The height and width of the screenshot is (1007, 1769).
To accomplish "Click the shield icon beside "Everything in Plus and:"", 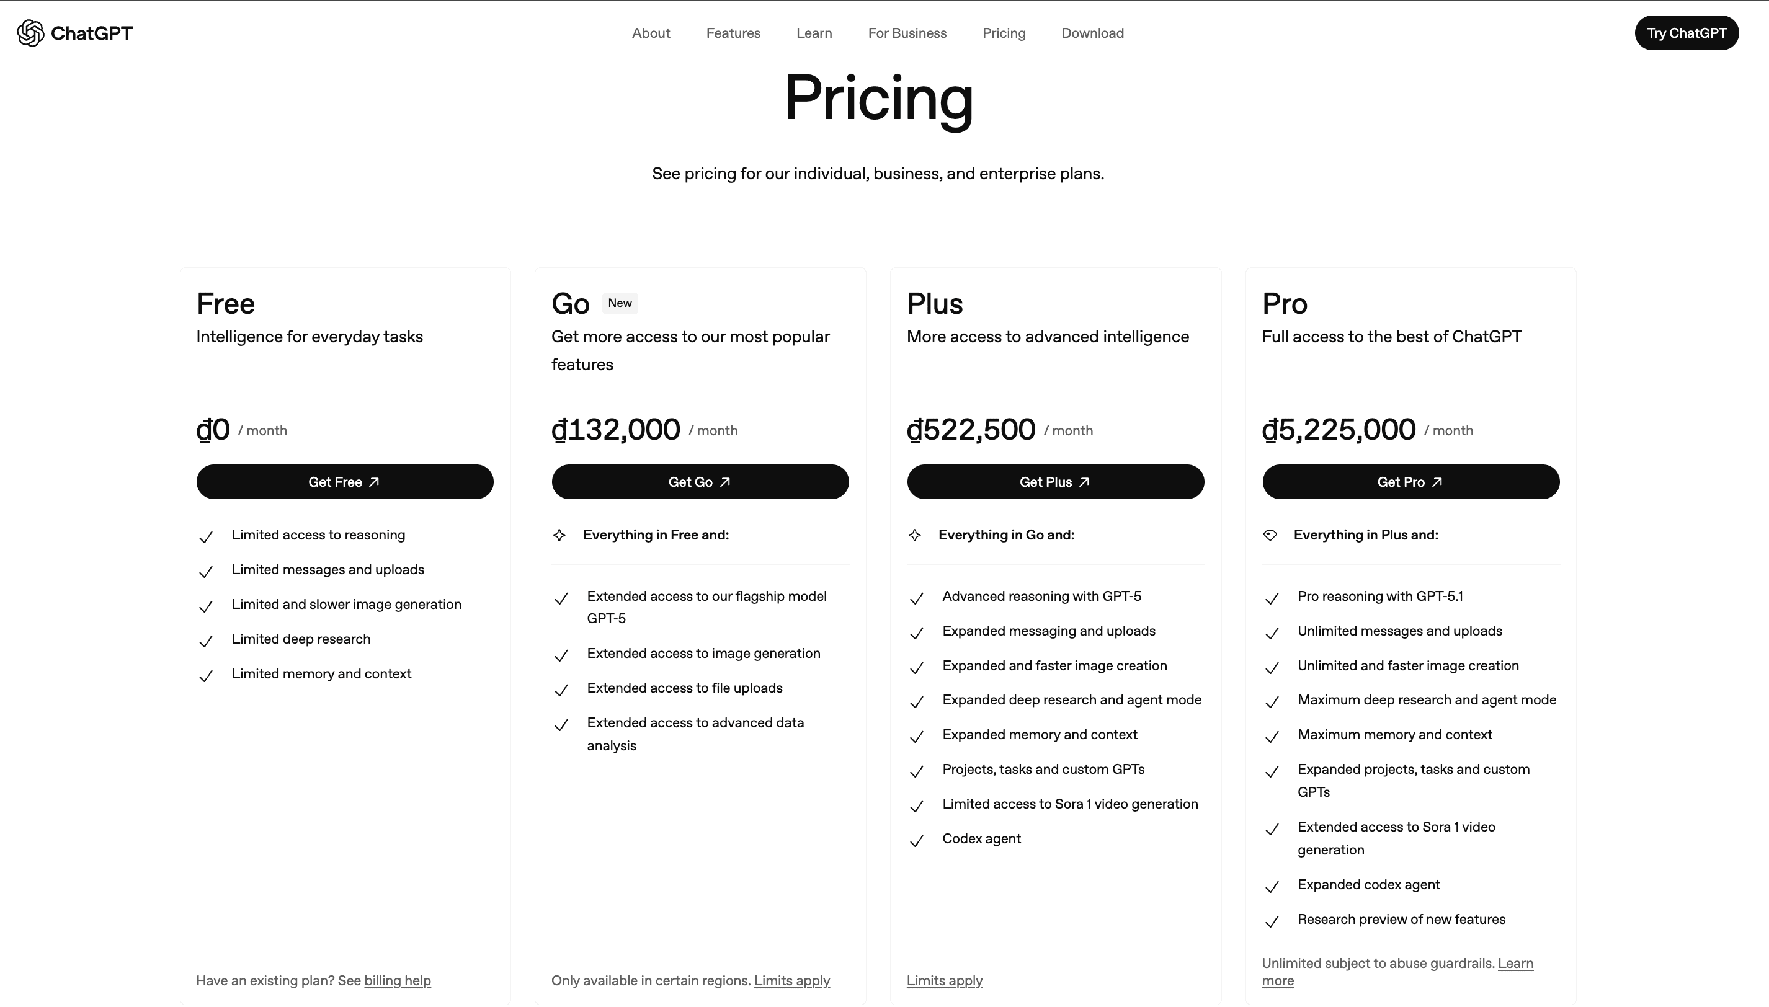I will tap(1272, 535).
